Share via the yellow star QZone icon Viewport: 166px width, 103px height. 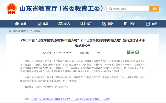coord(129,52)
